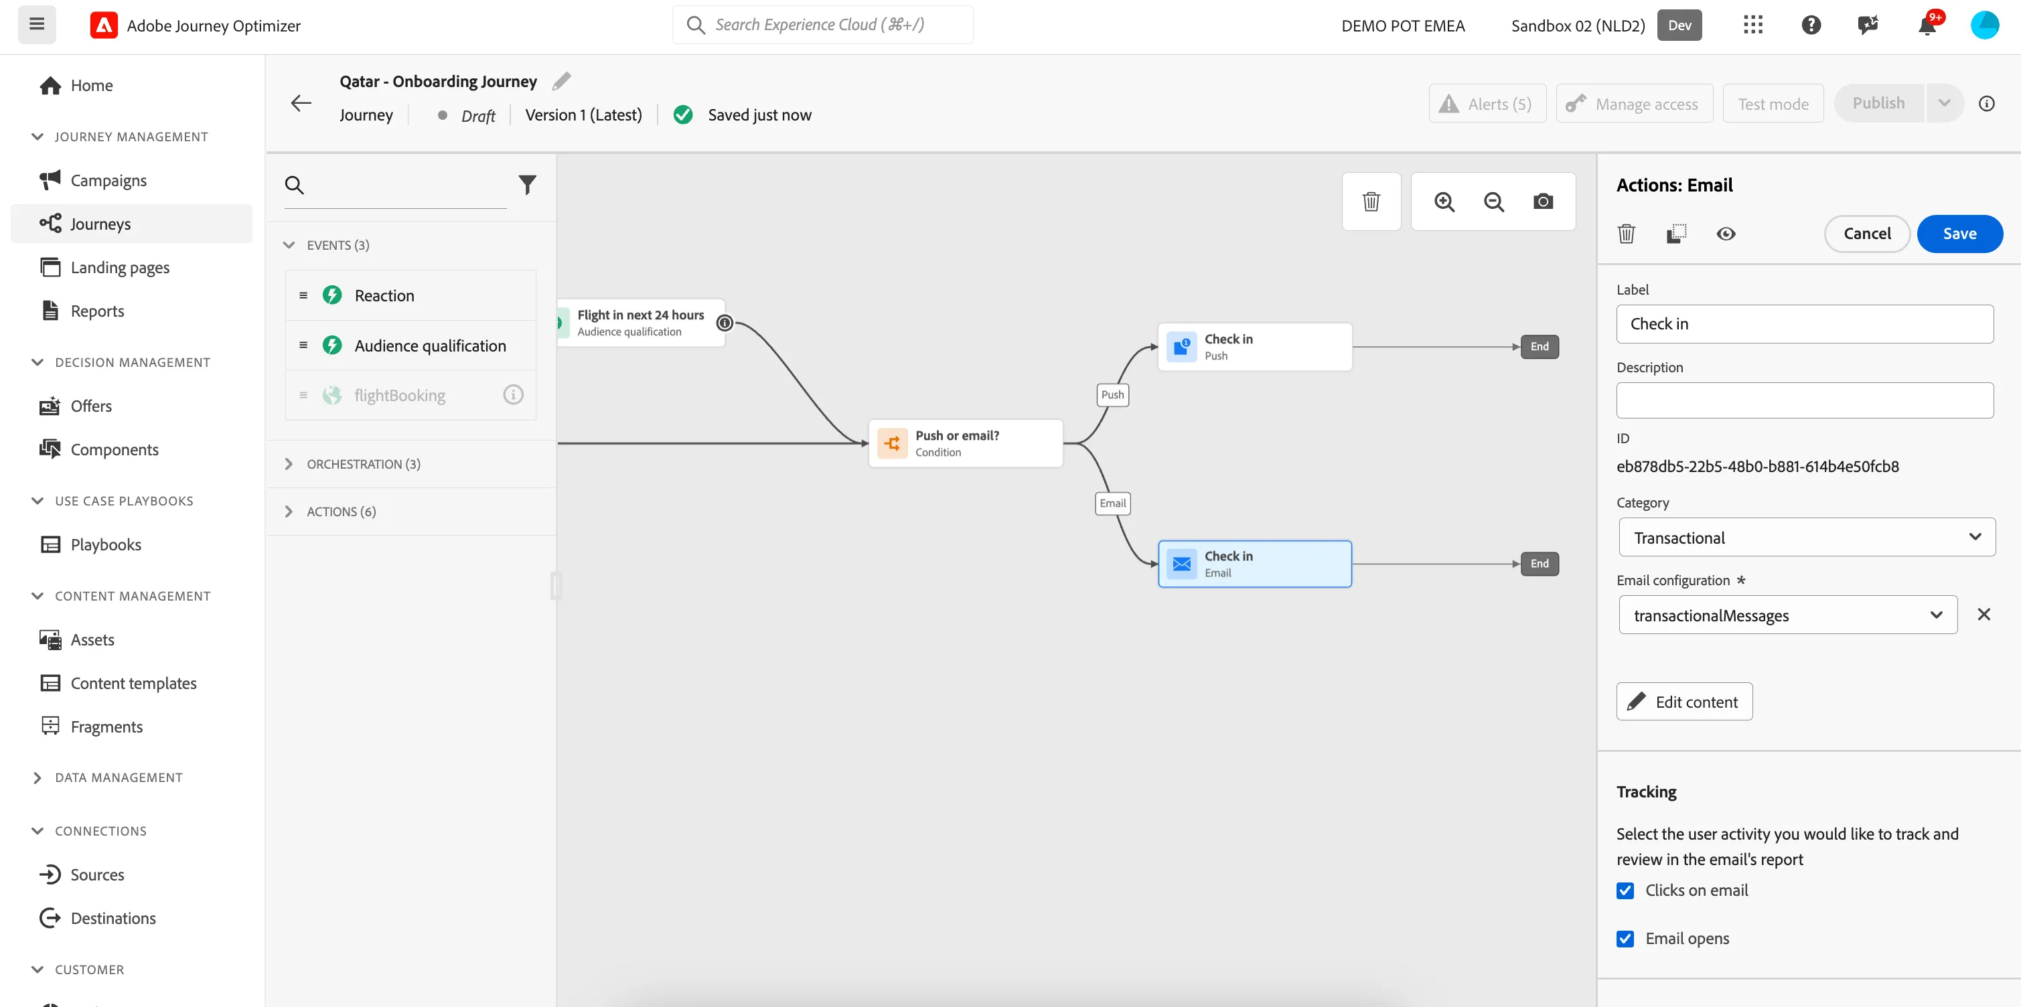
Task: Open Campaigns in the sidebar
Action: (x=132, y=180)
